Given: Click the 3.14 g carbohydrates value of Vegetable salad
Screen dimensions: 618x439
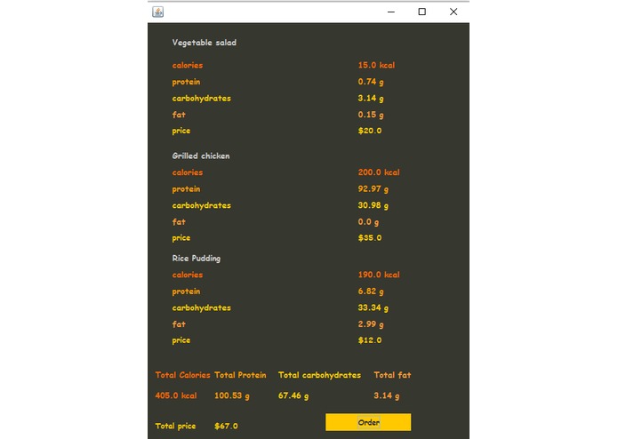Looking at the screenshot, I should click(x=371, y=99).
